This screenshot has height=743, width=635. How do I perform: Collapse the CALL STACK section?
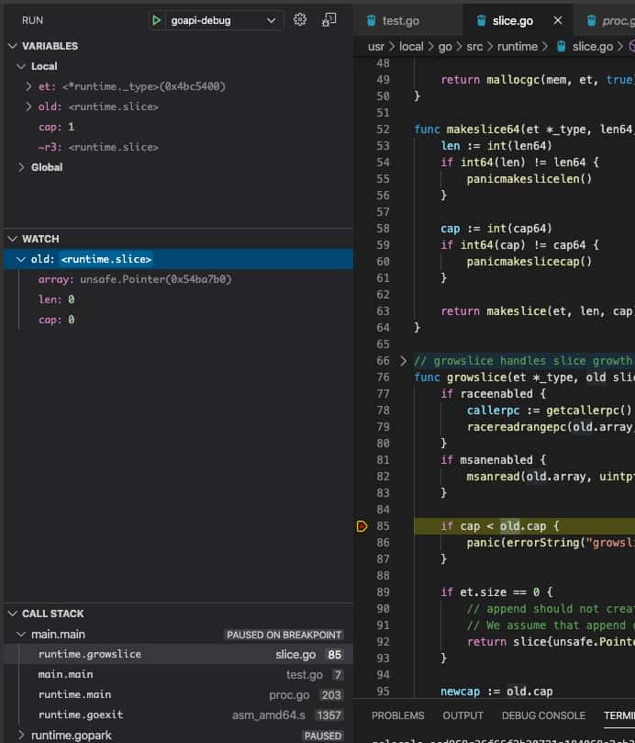(x=13, y=614)
